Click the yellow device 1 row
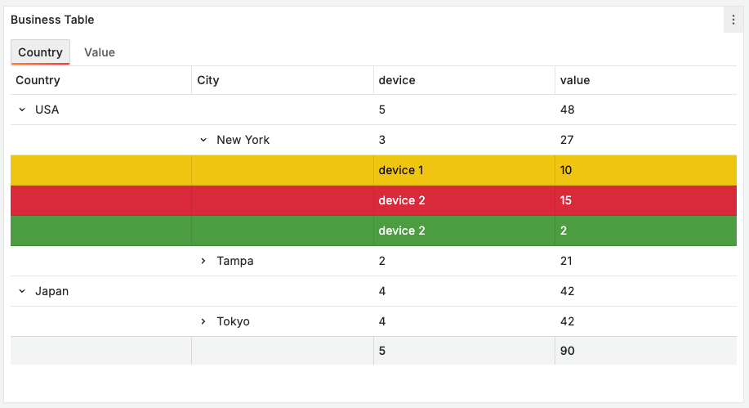Image resolution: width=749 pixels, height=408 pixels. (401, 170)
